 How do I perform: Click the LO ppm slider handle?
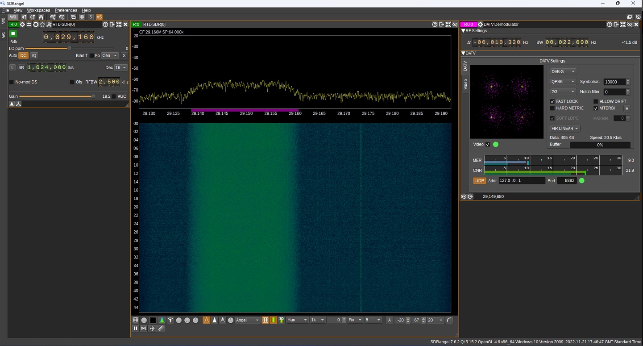[69, 48]
